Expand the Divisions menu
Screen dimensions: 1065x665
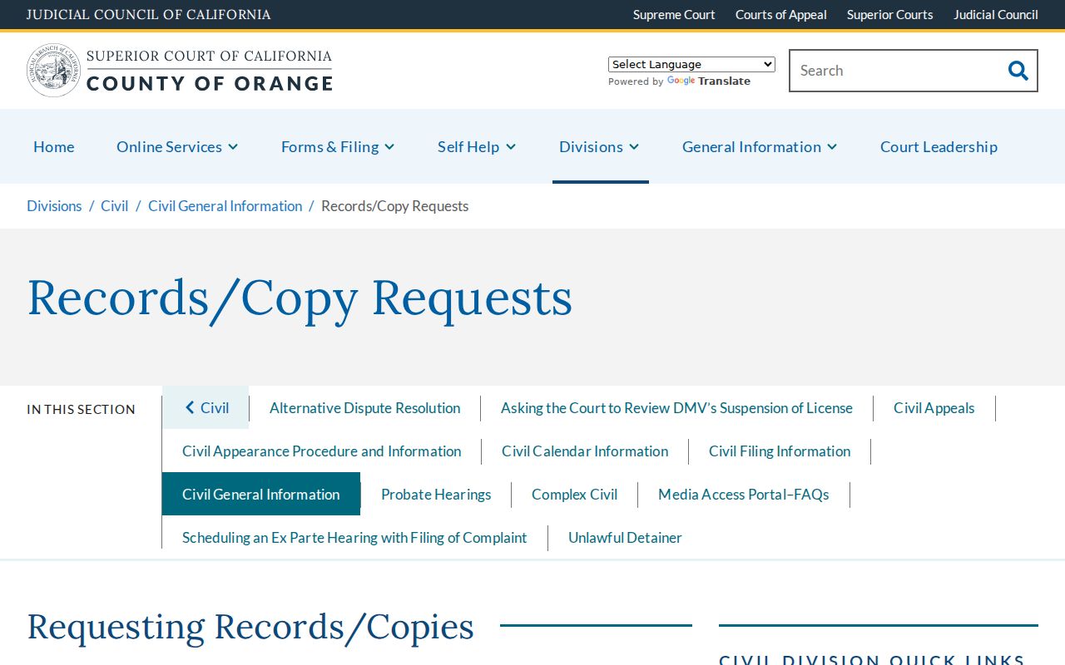click(x=599, y=146)
